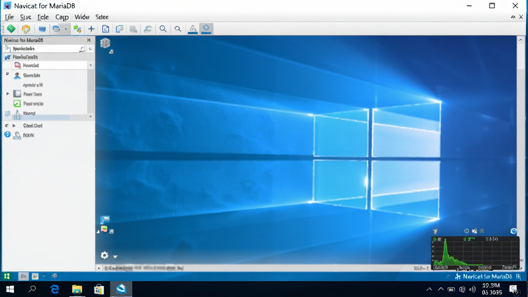Click the orange picture icon in the status bar
This screenshot has height=297, width=528.
[x=35, y=276]
